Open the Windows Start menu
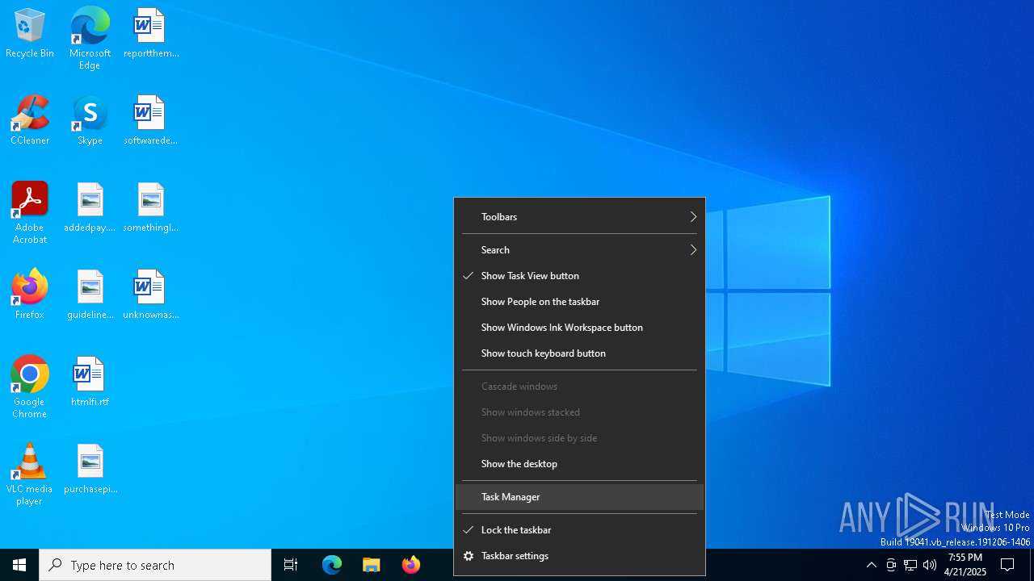 point(19,565)
